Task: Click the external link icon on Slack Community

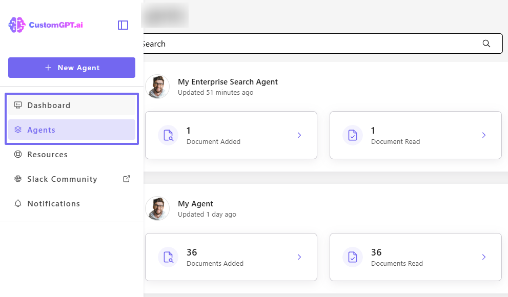Action: (127, 179)
